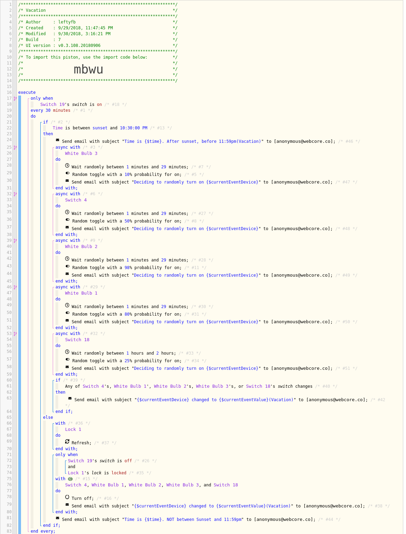This screenshot has height=534, width=406.
Task: Click the "White Bulb 3" device on line 26
Action: (81, 154)
